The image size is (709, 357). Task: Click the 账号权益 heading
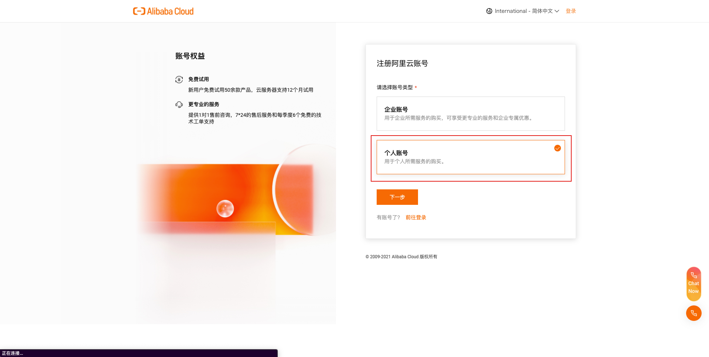click(x=190, y=56)
